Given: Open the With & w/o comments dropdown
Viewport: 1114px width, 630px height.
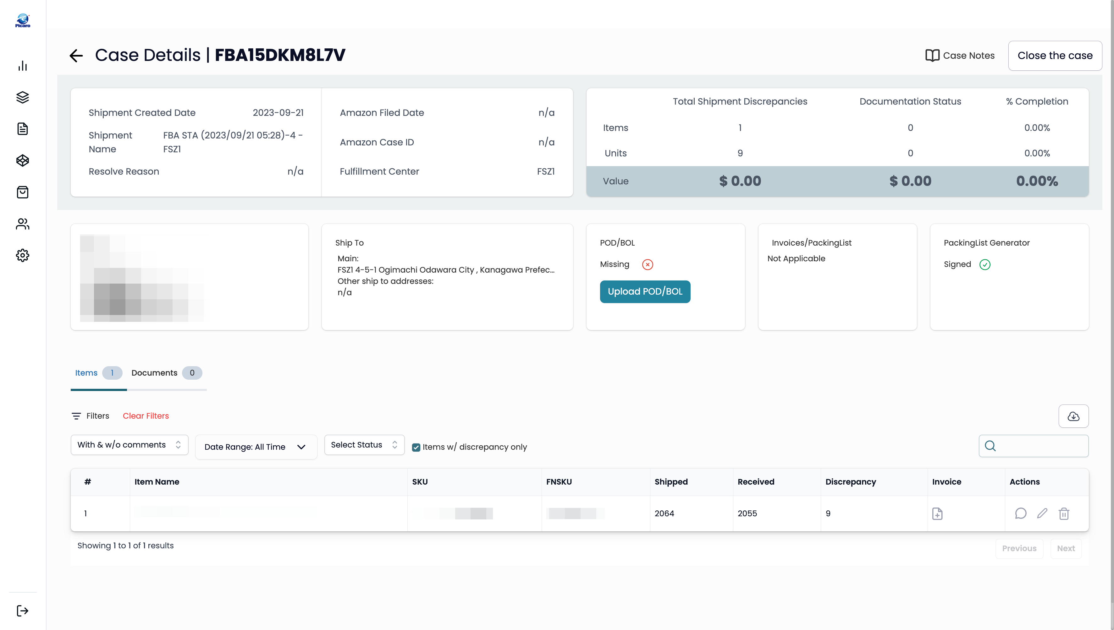Looking at the screenshot, I should [130, 445].
